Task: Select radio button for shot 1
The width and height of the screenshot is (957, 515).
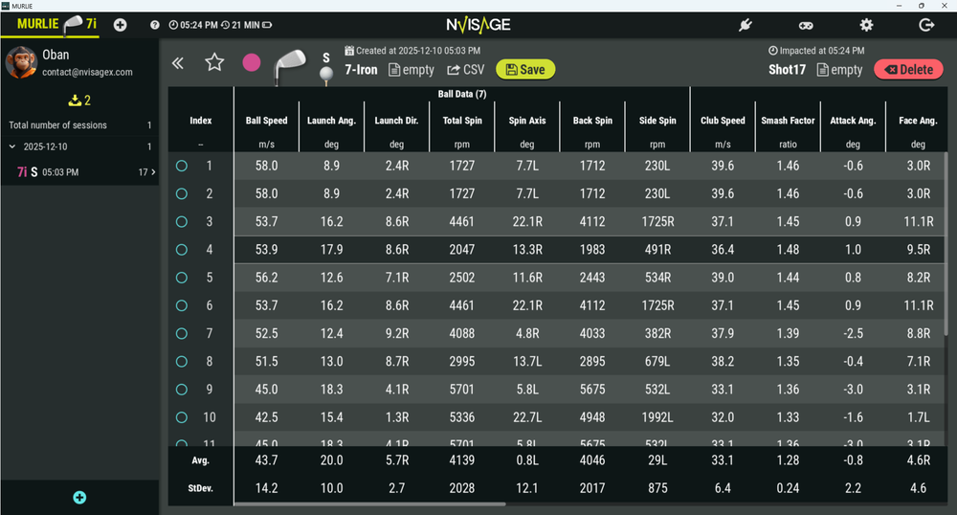Action: coord(181,166)
